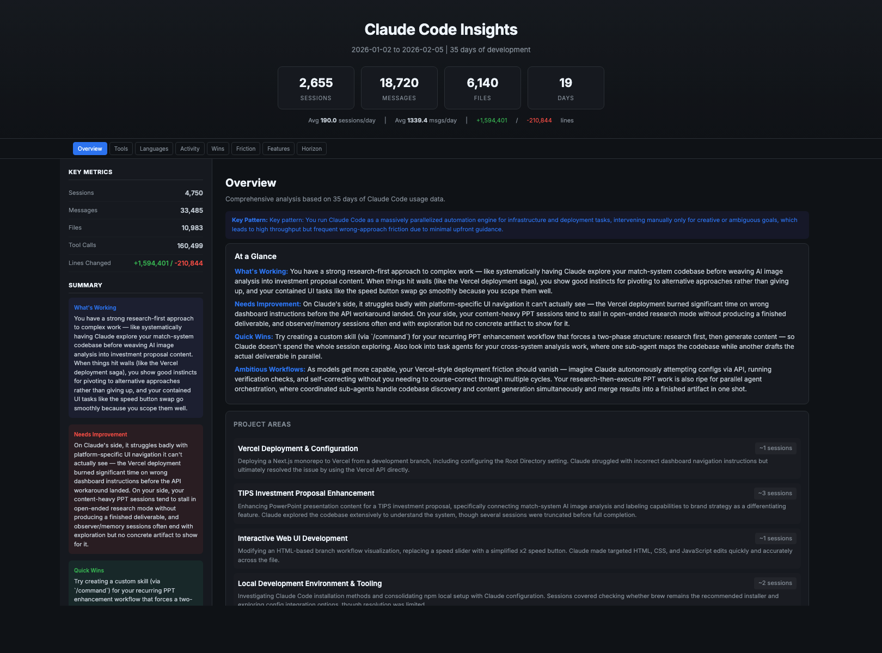
Task: Open the Horizon tab
Action: [x=311, y=149]
